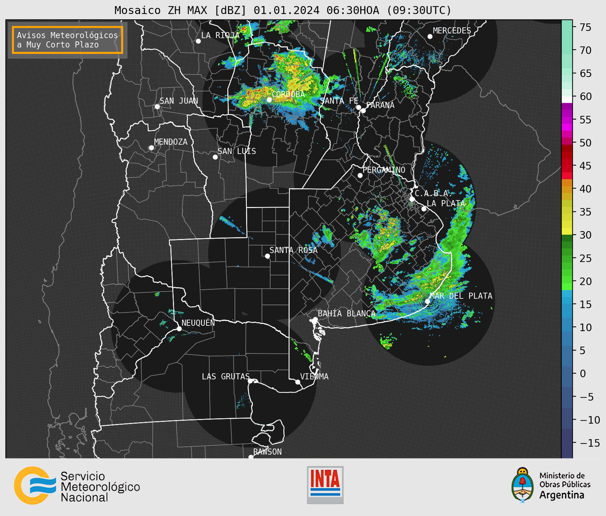The image size is (606, 516).
Task: Click the 40 dBZ orange band on scale
Action: [567, 189]
